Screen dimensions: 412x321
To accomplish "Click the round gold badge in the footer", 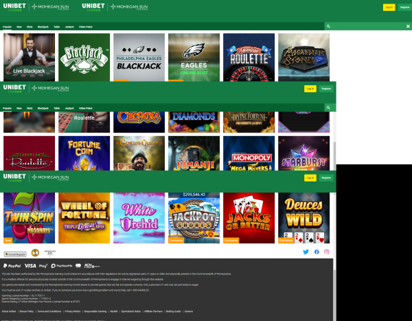I will point(35,253).
